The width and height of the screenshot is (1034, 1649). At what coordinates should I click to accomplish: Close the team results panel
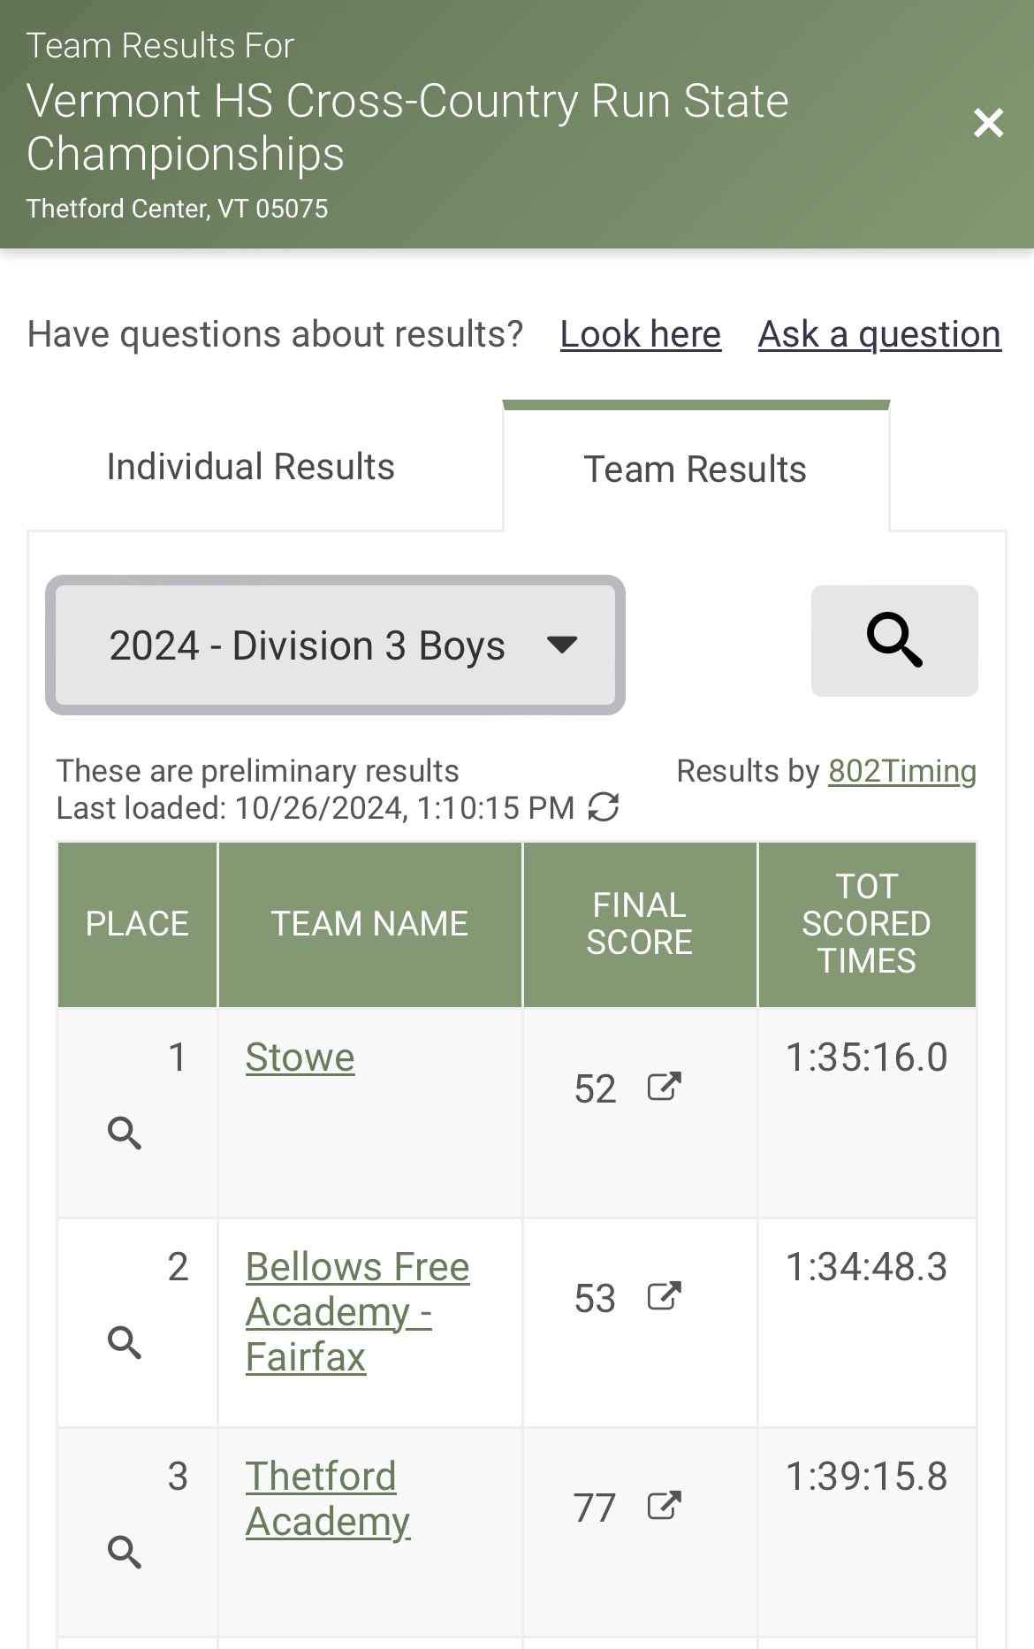click(x=988, y=123)
